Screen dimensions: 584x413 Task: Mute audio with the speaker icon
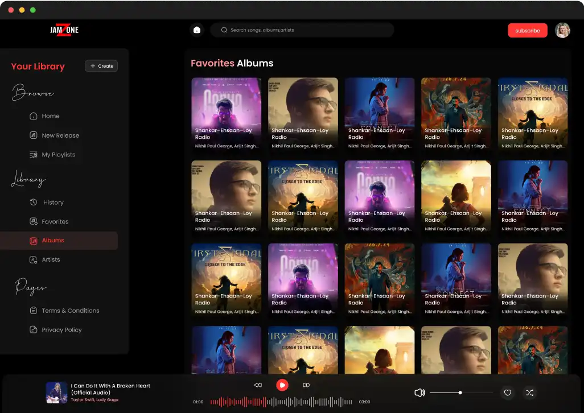[420, 393]
